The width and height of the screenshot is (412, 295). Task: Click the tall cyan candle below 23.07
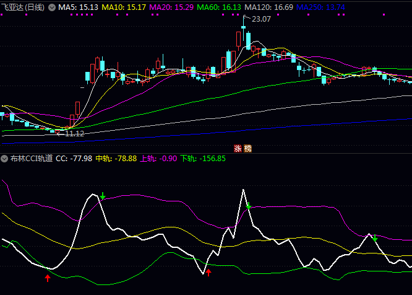click(248, 40)
